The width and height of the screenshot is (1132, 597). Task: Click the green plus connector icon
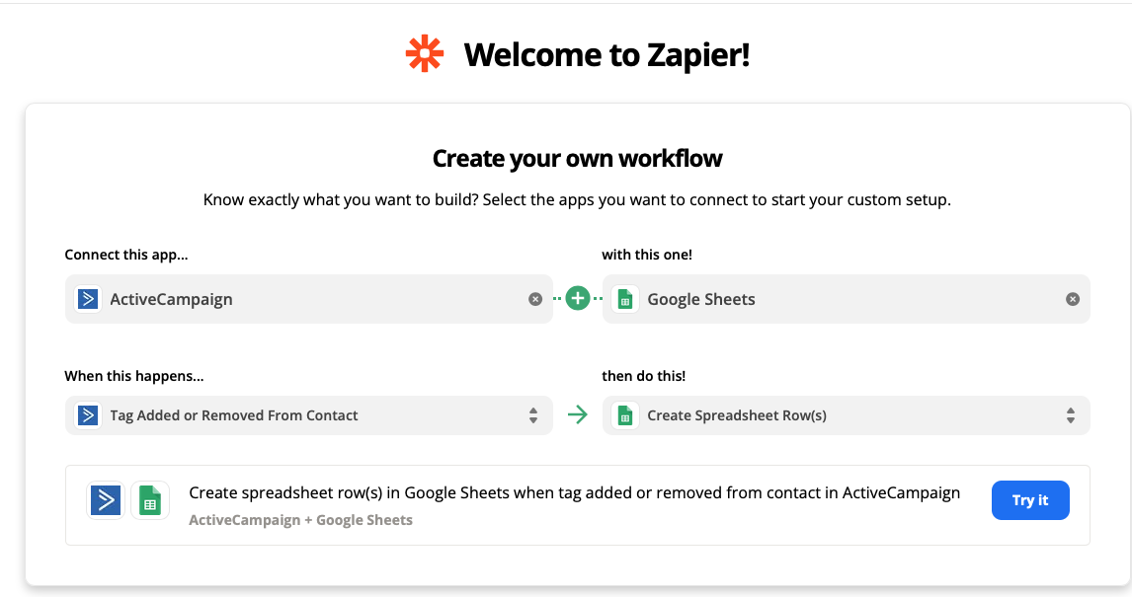click(578, 298)
